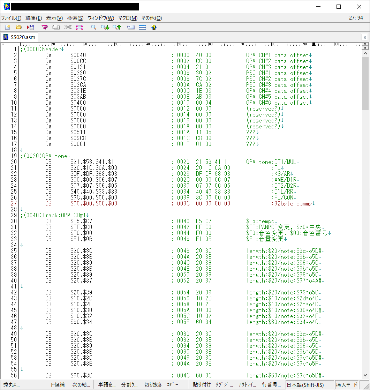
Task: Click line number 27 in the gutter
Action: pos(14,203)
